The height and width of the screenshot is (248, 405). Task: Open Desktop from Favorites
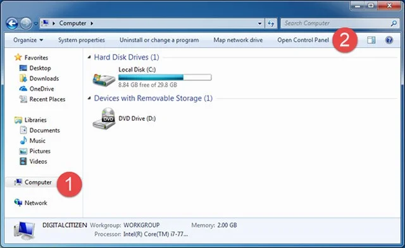point(40,68)
